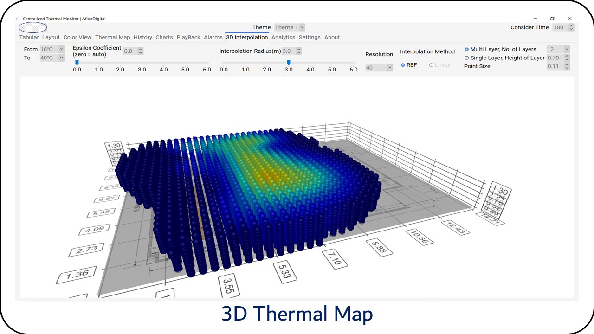Screen dimensions: 594x334
Task: Click Interpolation Radius spinner arrows
Action: pyautogui.click(x=299, y=51)
